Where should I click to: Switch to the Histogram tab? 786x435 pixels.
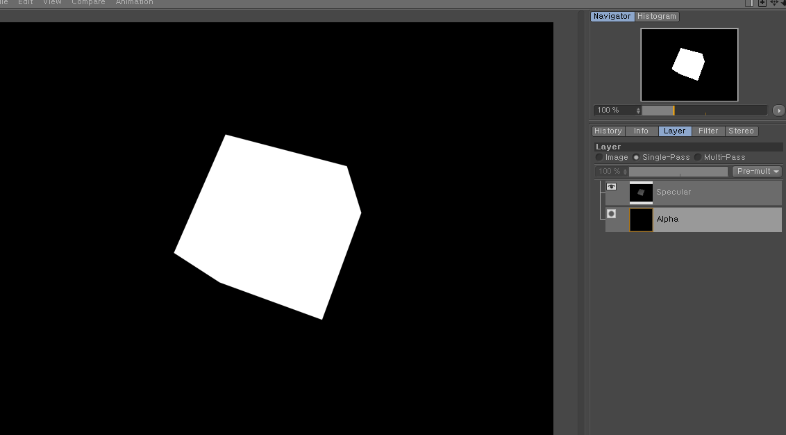pos(657,17)
